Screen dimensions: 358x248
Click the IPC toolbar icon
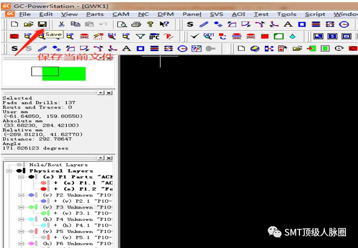point(154,36)
